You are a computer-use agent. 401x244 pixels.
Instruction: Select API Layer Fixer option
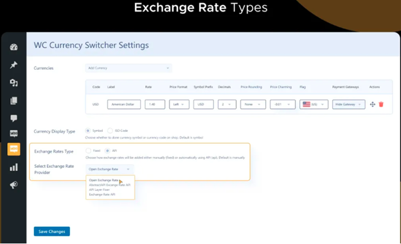(99, 190)
